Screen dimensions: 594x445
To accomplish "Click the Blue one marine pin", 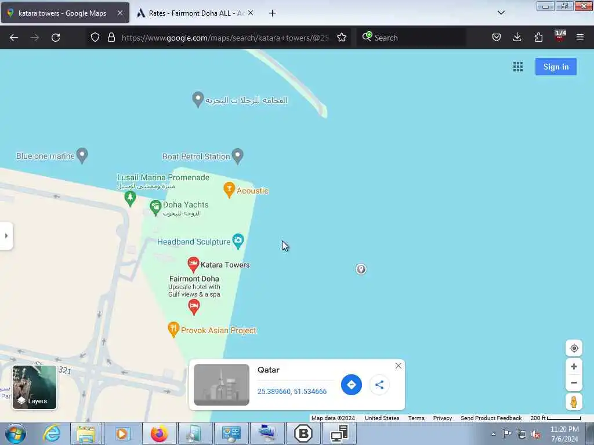I will click(x=82, y=155).
